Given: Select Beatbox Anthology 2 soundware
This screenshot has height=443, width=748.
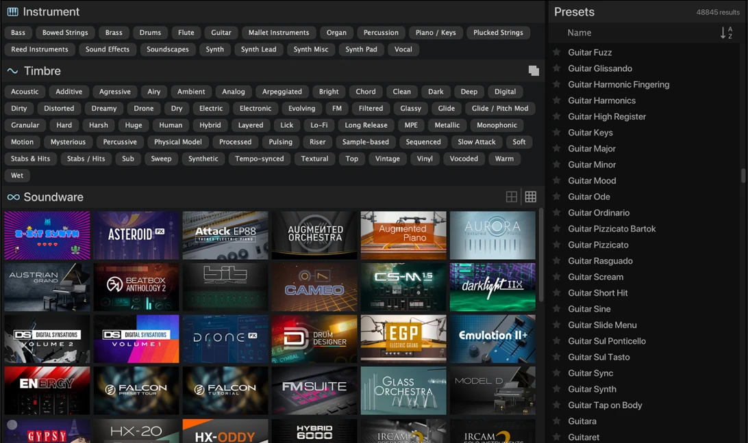Looking at the screenshot, I should tap(136, 287).
